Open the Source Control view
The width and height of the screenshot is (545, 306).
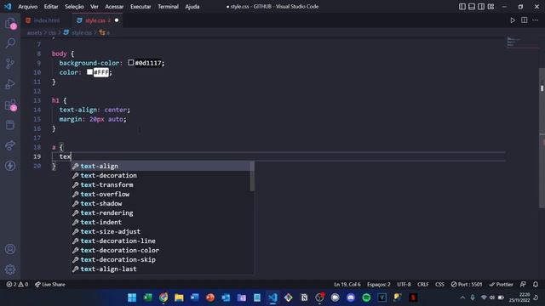10,64
